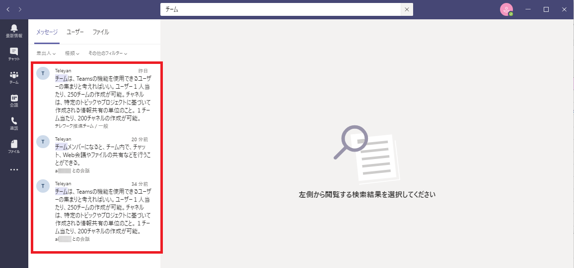Expand the その他のフィルター dropdown
This screenshot has width=574, height=268.
tap(108, 54)
